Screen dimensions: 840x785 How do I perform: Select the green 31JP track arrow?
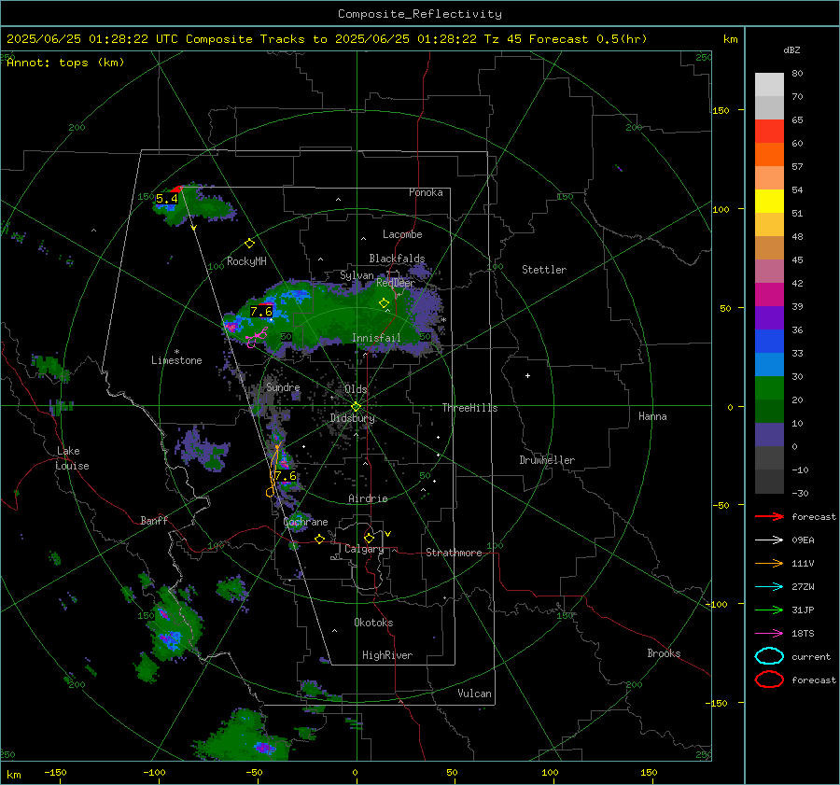(x=769, y=610)
